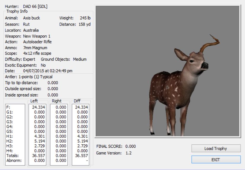
Task: Click the Load Trophy button
Action: pos(216,148)
